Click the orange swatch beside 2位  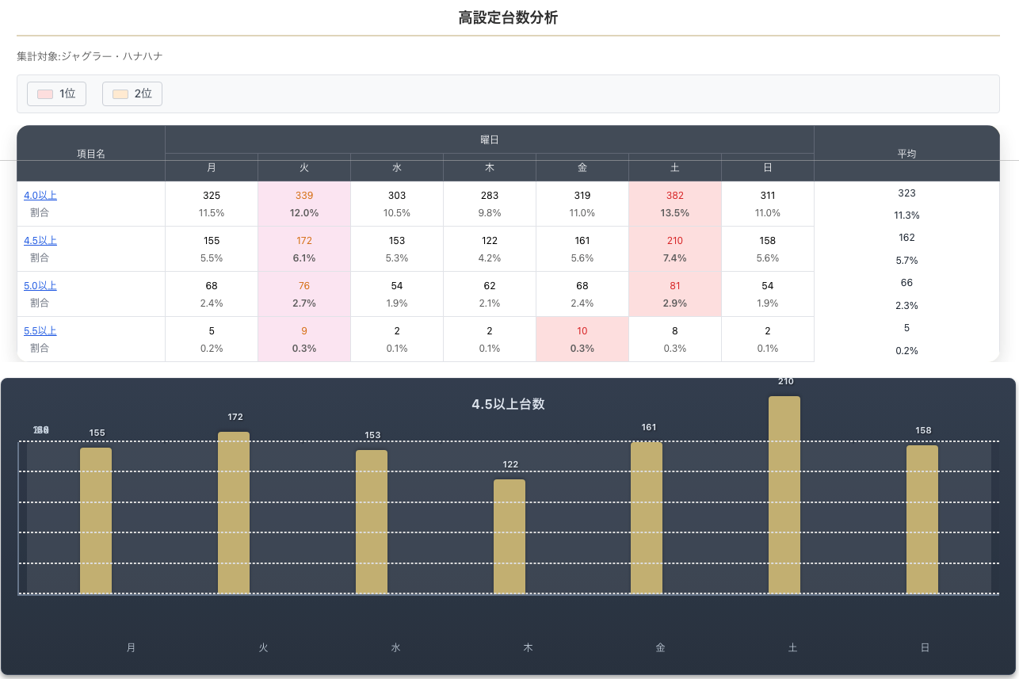click(120, 94)
